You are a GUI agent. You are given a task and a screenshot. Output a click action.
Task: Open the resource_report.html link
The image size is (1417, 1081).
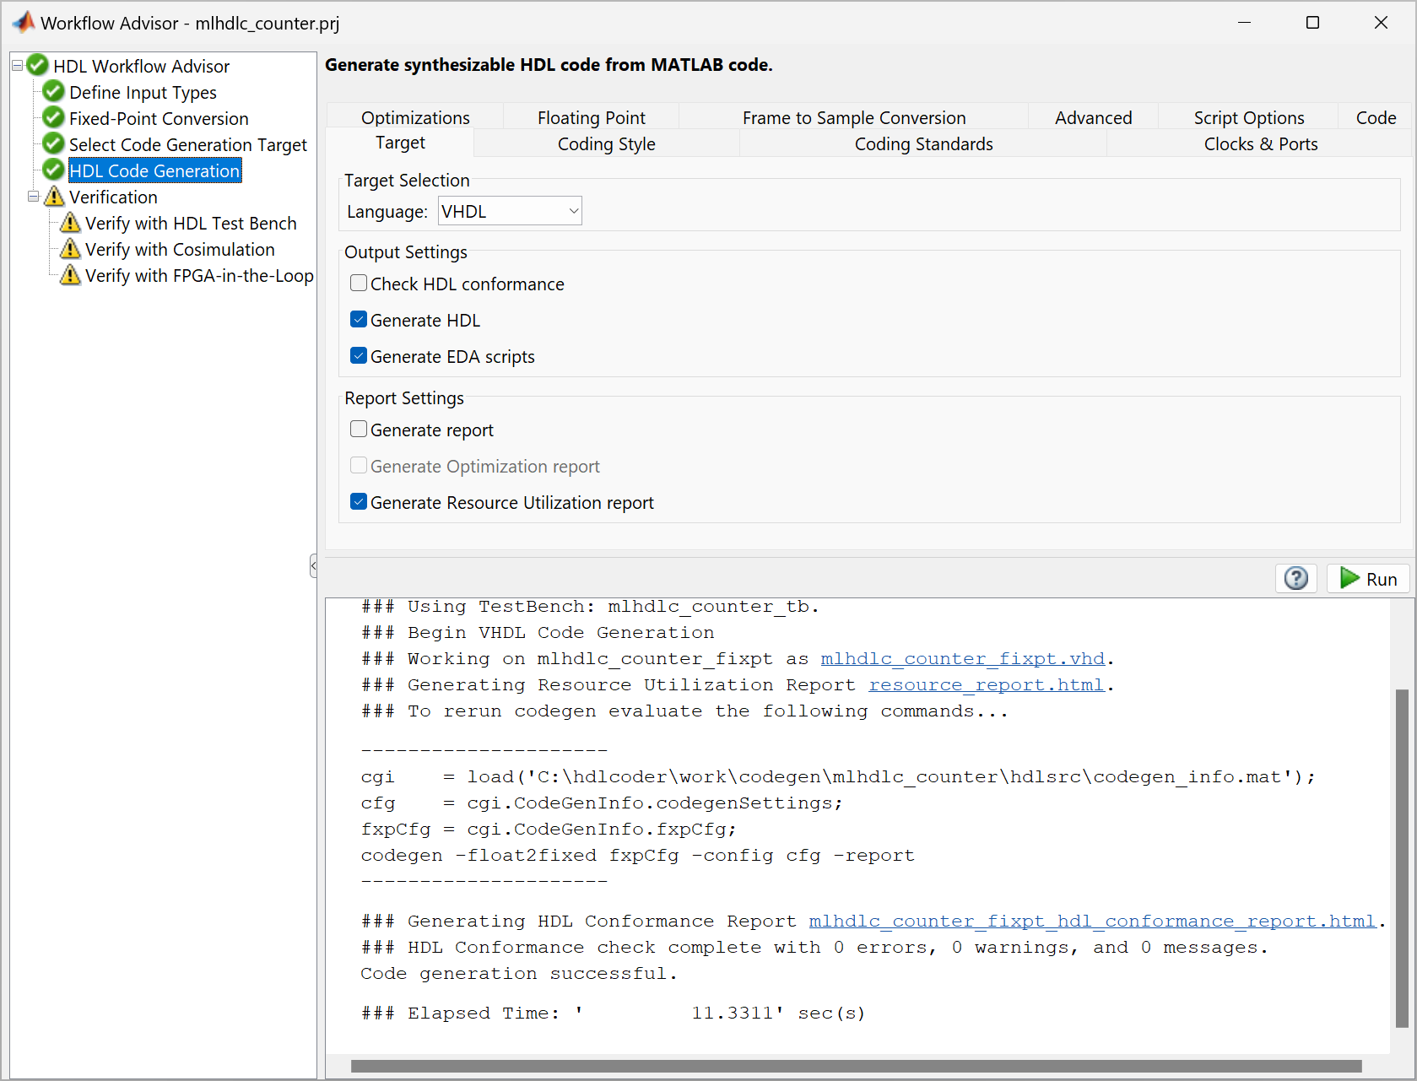[x=986, y=684]
